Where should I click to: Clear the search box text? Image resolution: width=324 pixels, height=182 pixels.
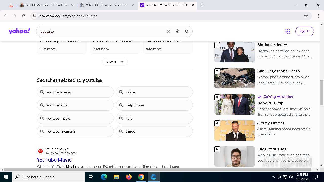click(169, 31)
